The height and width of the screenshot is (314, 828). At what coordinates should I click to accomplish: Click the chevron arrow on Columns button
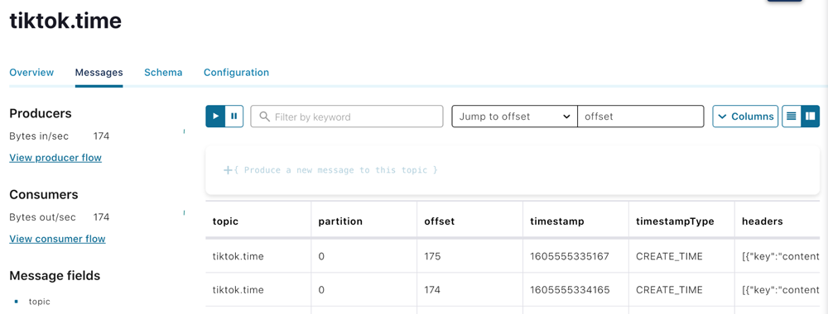722,117
